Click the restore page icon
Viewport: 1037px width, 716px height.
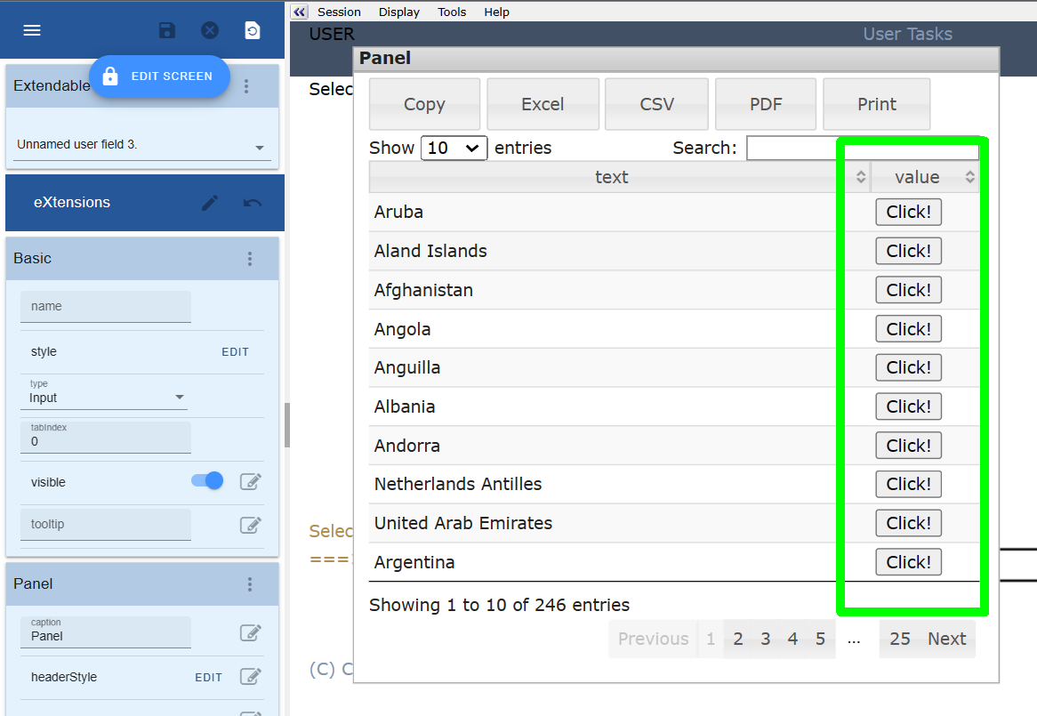253,30
